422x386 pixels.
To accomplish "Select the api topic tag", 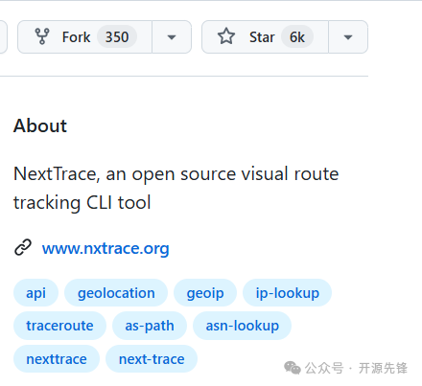I will pos(35,293).
